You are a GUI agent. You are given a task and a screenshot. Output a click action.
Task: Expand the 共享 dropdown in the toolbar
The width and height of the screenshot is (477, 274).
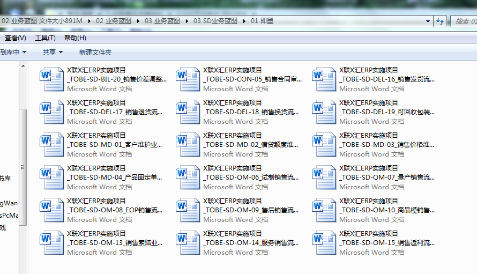pos(53,52)
